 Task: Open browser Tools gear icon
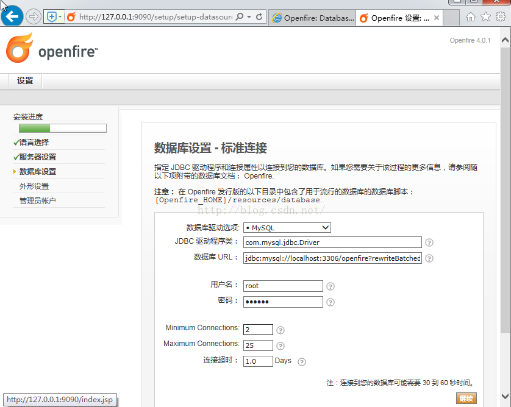click(x=500, y=16)
